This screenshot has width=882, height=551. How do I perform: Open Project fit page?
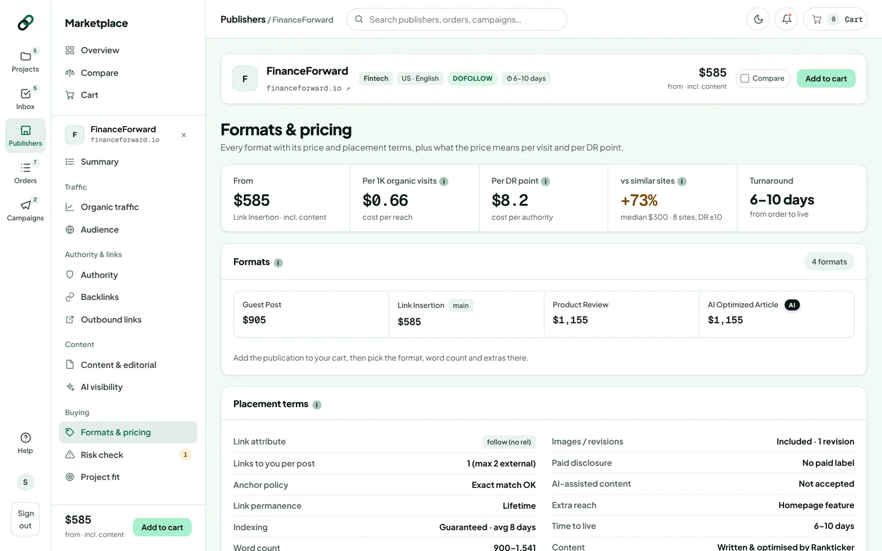[128, 477]
